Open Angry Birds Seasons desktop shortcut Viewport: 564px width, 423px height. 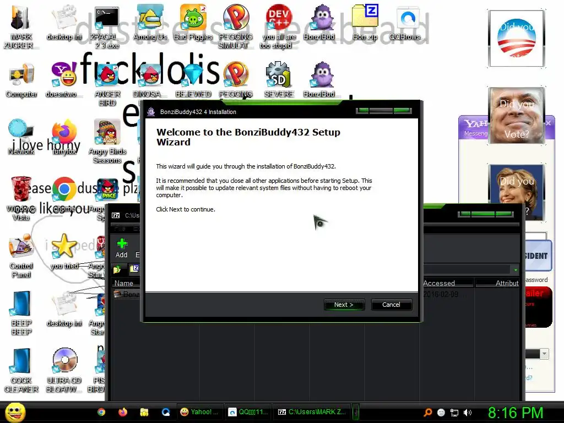click(x=107, y=141)
